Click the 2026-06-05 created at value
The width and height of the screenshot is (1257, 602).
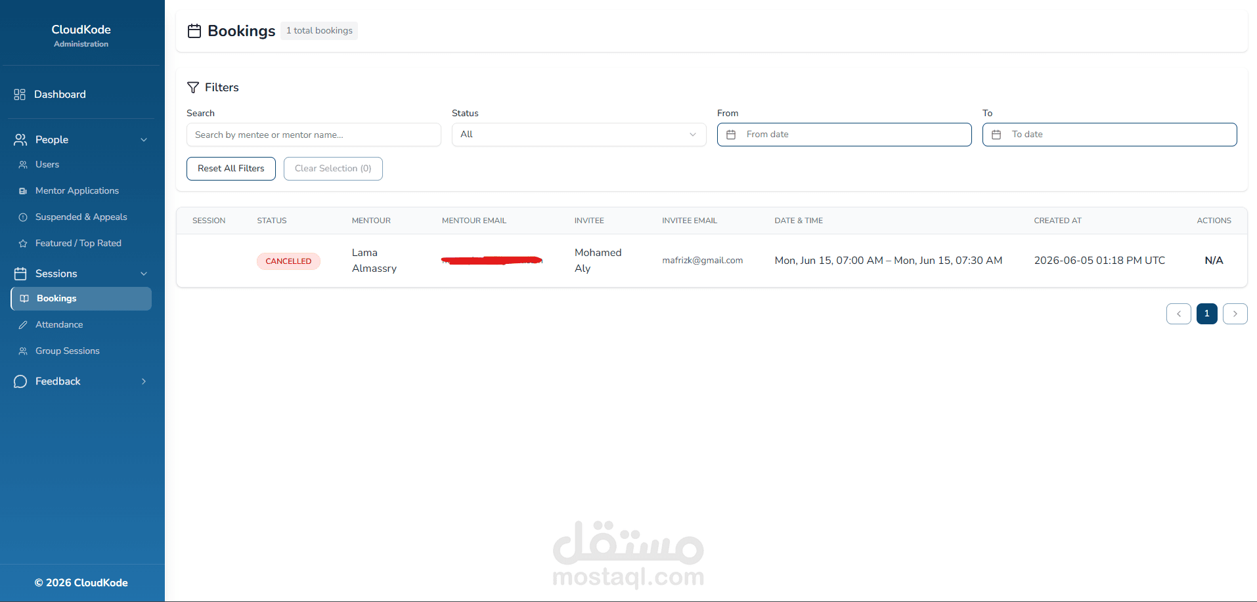coord(1100,261)
